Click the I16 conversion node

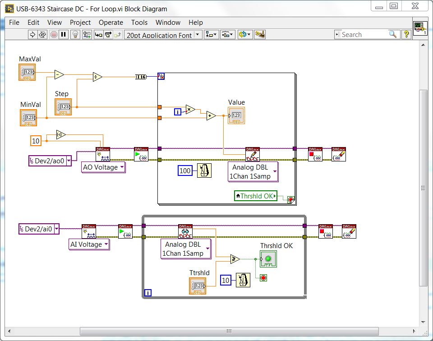point(141,77)
